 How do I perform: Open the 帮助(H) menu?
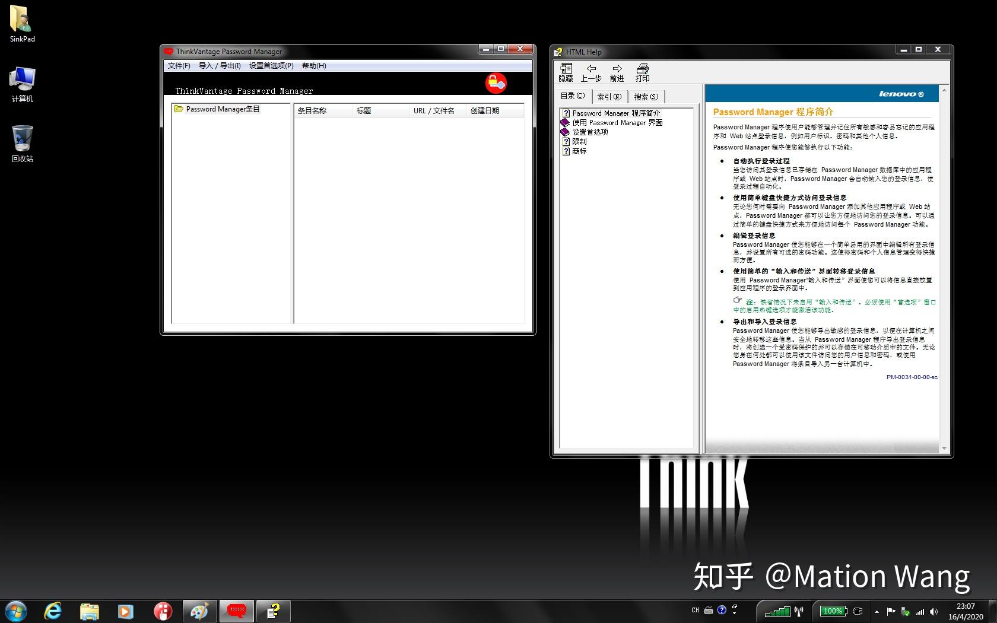tap(313, 66)
